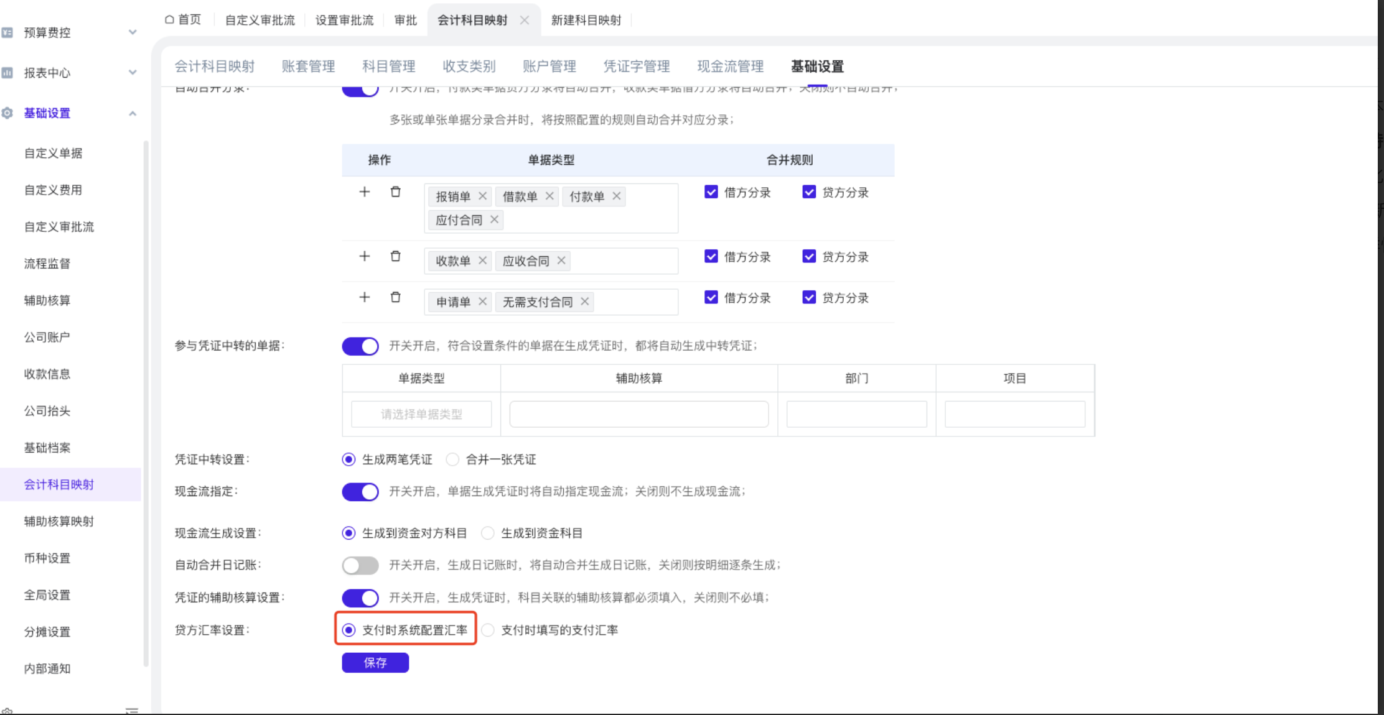Image resolution: width=1384 pixels, height=715 pixels.
Task: Uncheck 借方分录 in the 报销单 row
Action: point(711,192)
